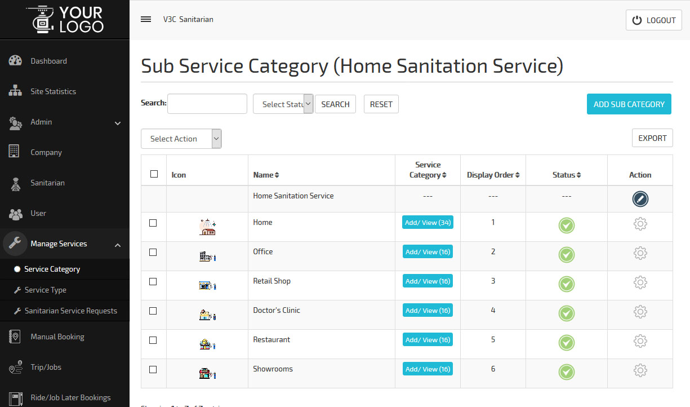The height and width of the screenshot is (407, 690).
Task: Click Add/View (34) for Home
Action: [428, 223]
